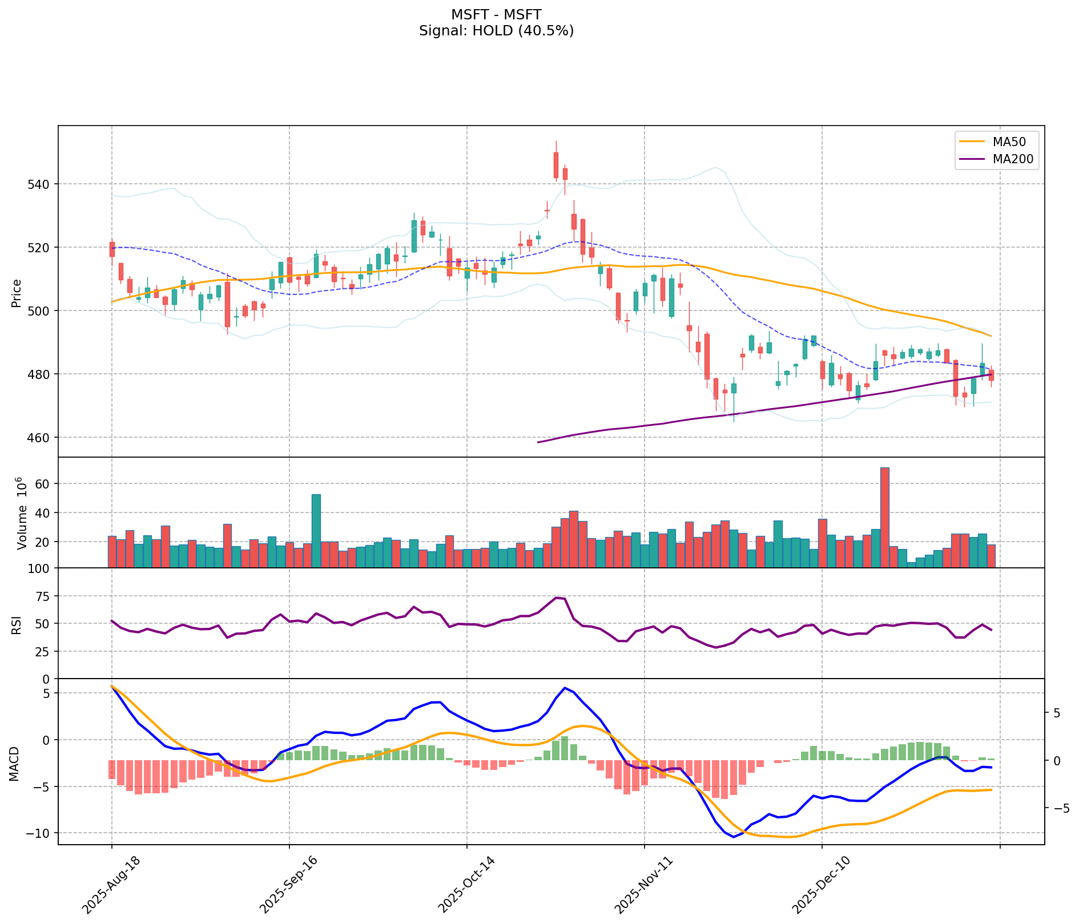
Task: Click the tallest red volume bar
Action: point(885,517)
